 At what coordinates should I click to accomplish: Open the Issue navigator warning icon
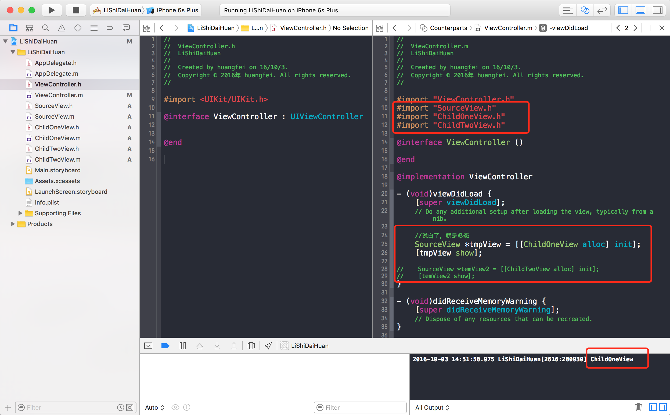point(62,28)
